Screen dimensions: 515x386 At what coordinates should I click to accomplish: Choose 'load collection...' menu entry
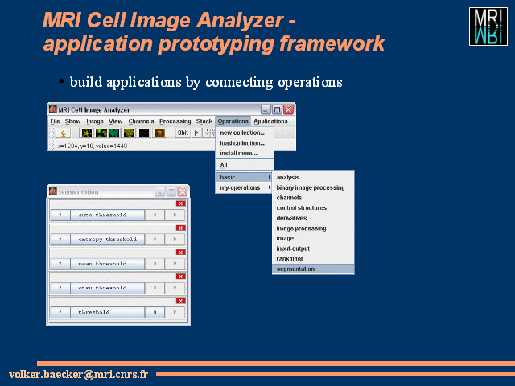pos(245,143)
